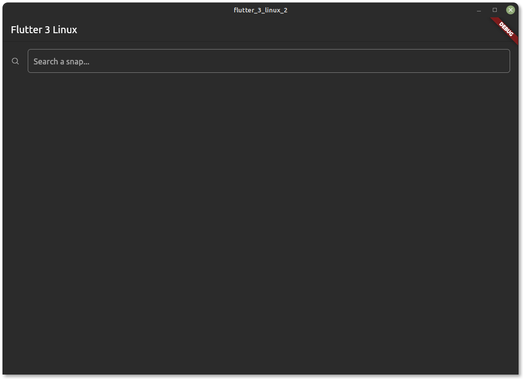523x379 pixels.
Task: Maximize the flutter_3_linux_2 window
Action: point(495,10)
